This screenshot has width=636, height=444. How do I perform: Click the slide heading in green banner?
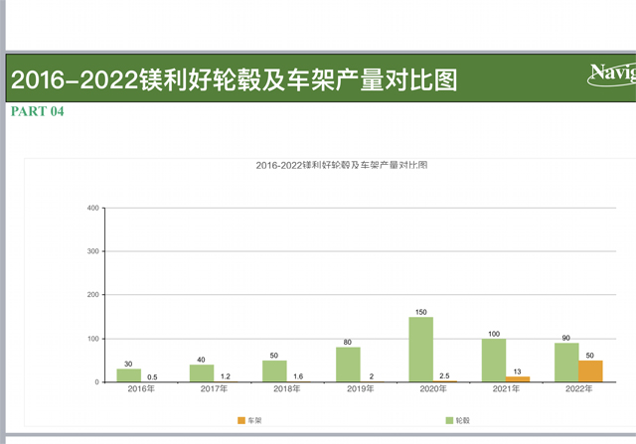pyautogui.click(x=235, y=79)
